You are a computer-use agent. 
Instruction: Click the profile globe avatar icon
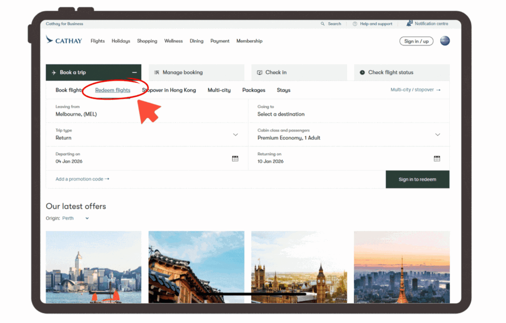point(445,41)
